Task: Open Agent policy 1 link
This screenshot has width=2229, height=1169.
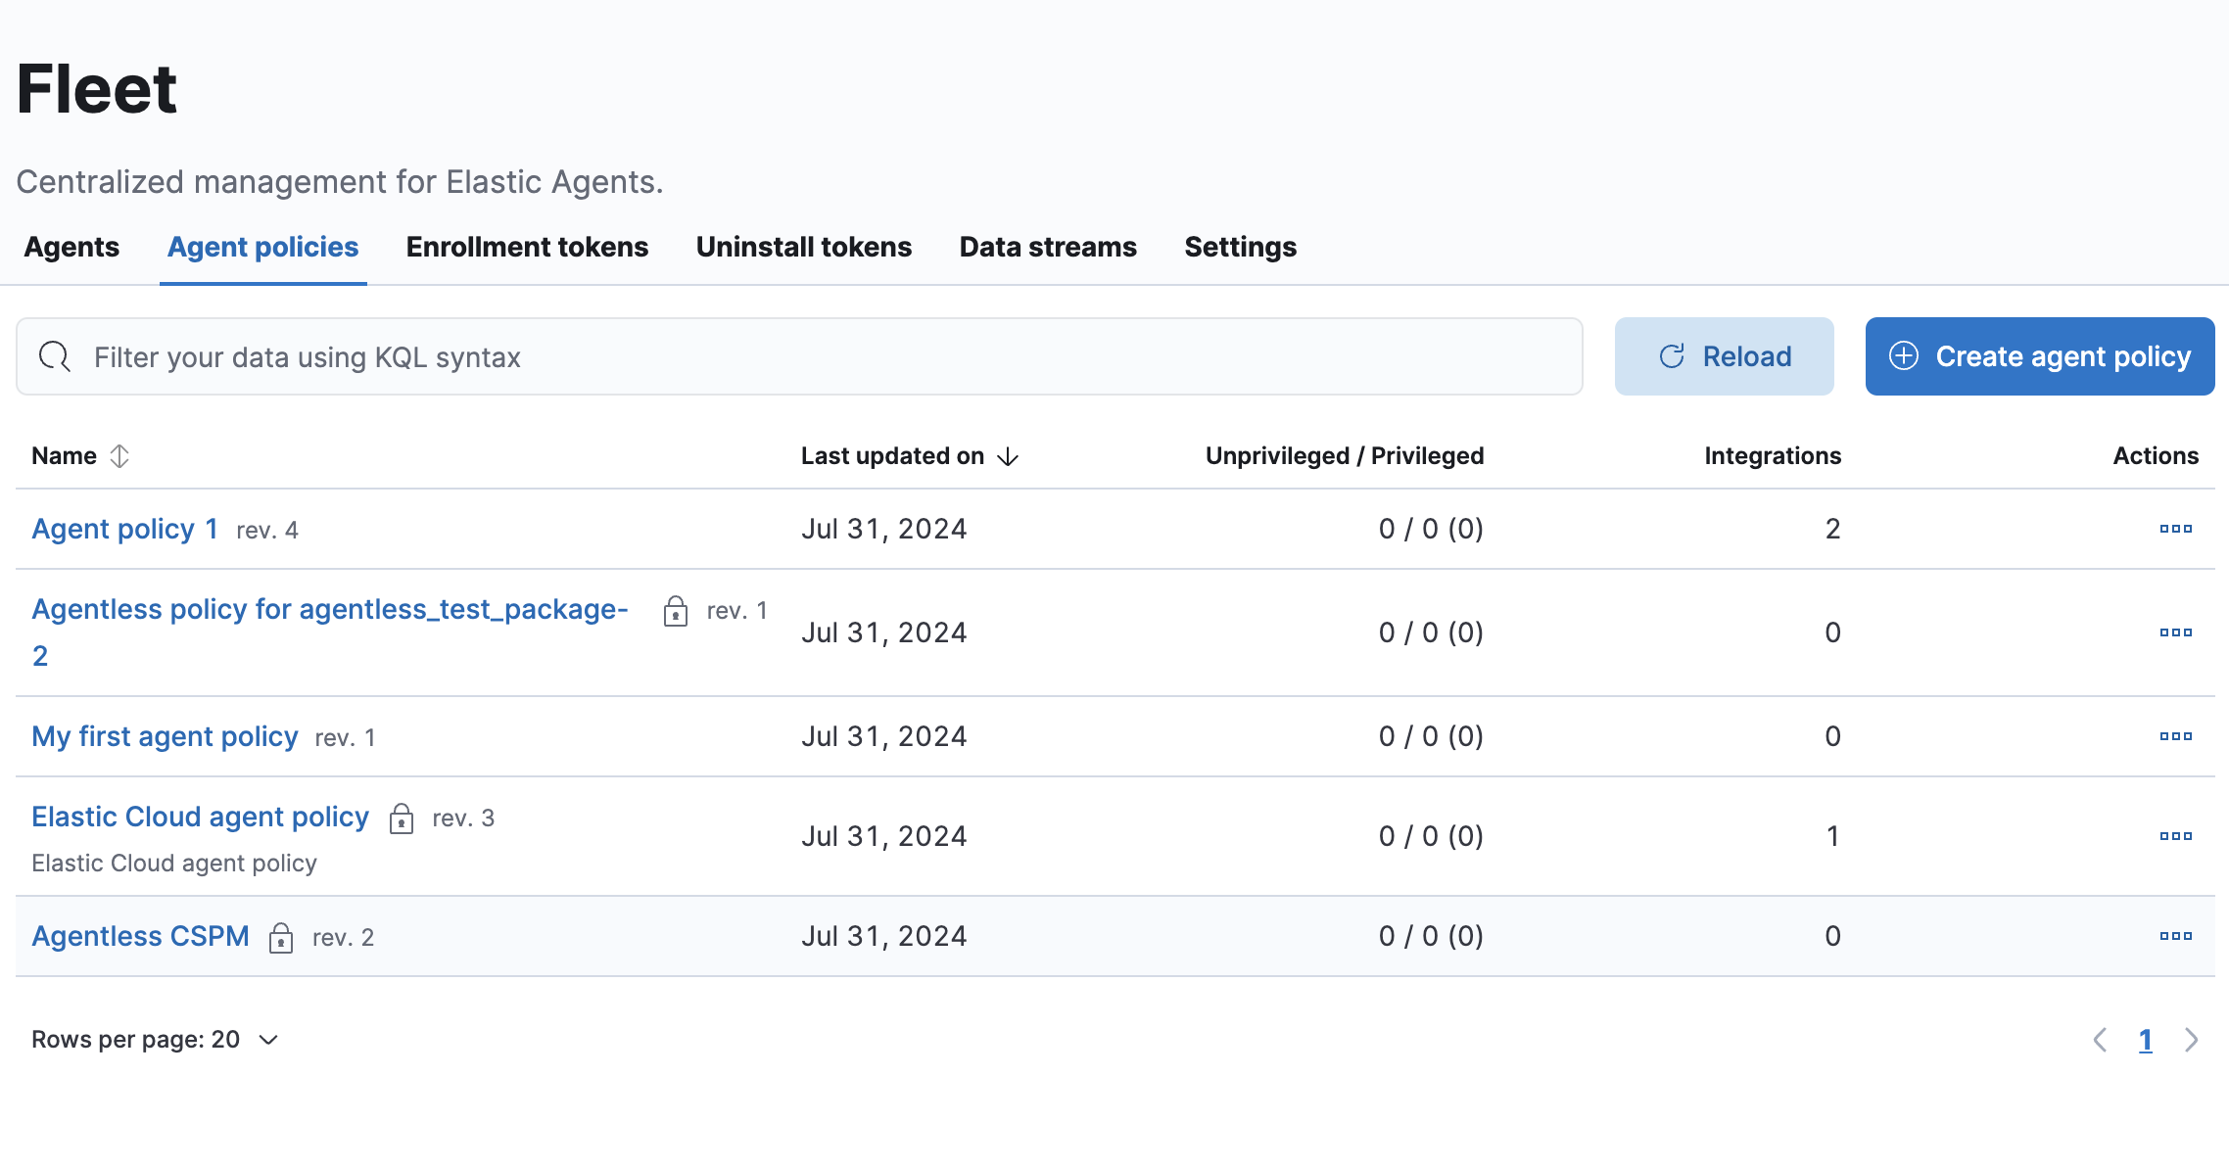Action: tap(124, 529)
